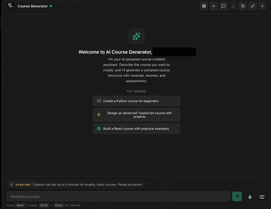Open the course library book icon
271x209 pixels.
click(262, 197)
